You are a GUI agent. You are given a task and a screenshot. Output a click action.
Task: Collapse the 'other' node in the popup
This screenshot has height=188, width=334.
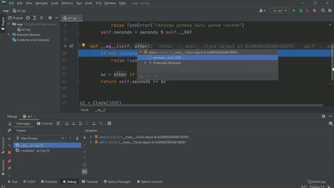click(x=140, y=52)
